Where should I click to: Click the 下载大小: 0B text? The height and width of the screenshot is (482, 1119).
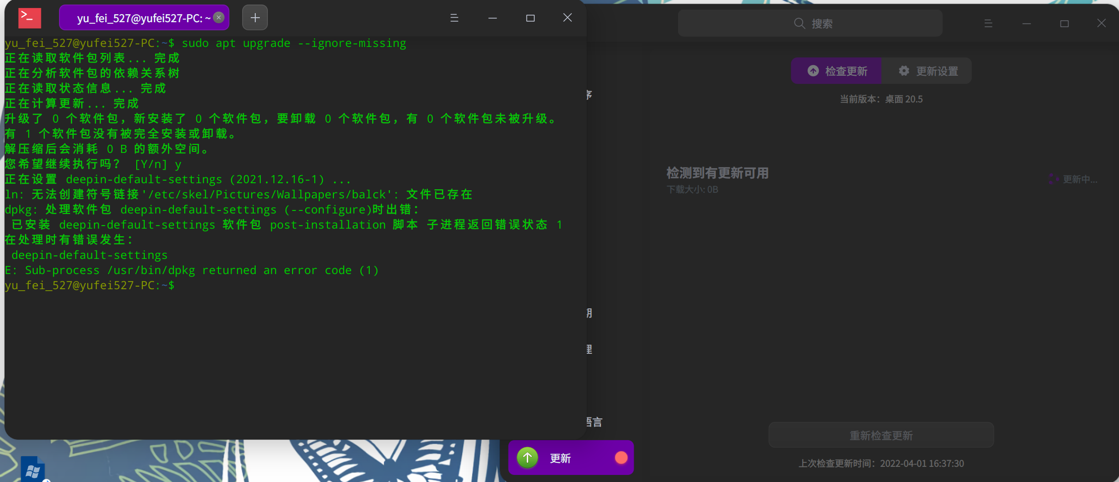coord(692,190)
